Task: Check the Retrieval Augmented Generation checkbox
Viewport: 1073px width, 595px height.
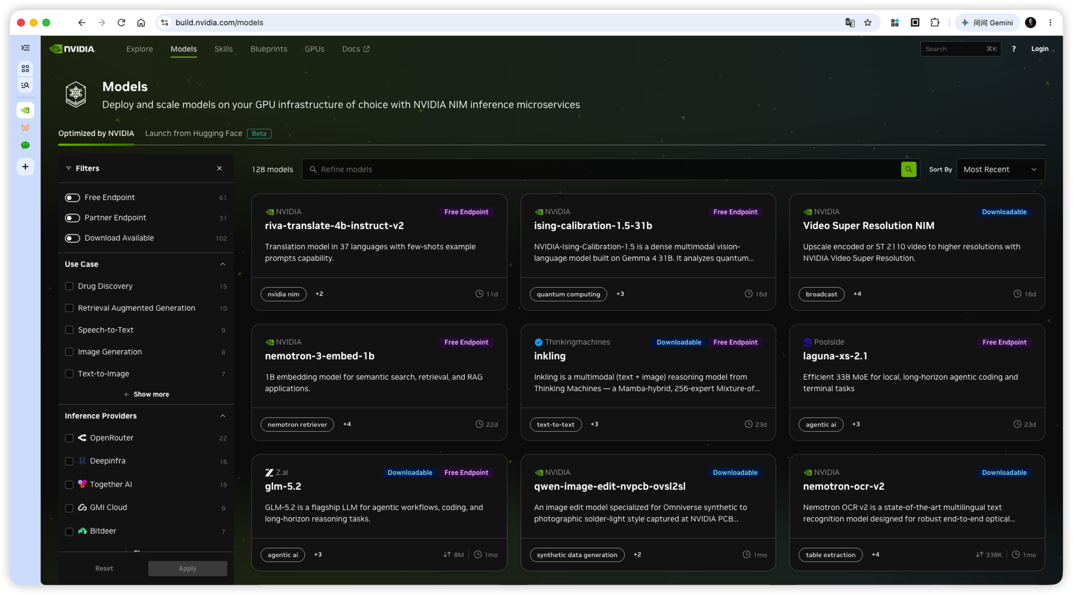Action: [x=69, y=308]
